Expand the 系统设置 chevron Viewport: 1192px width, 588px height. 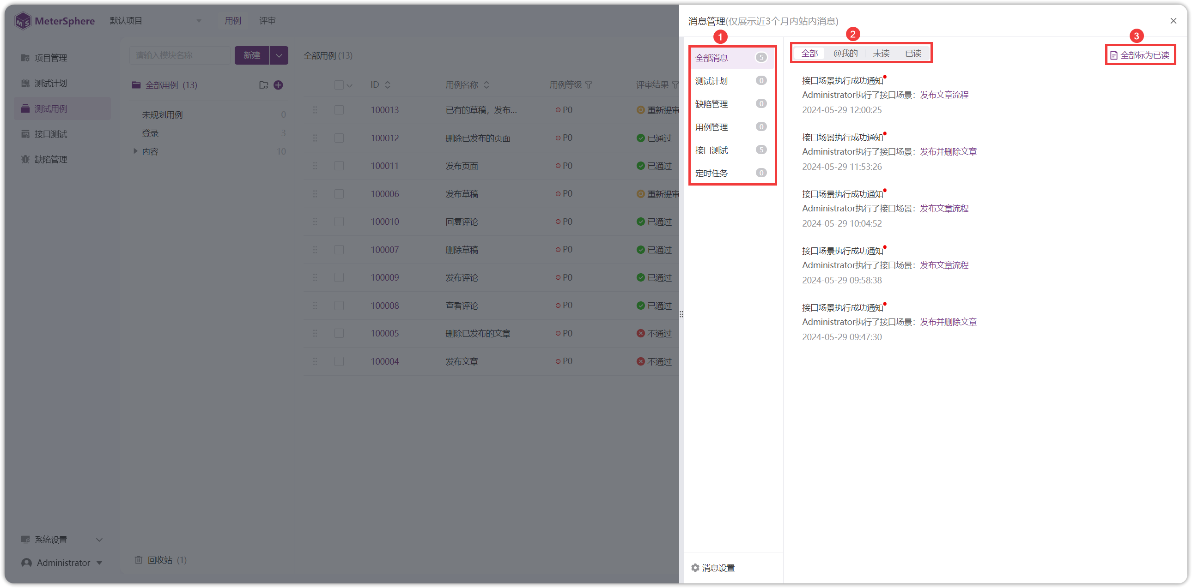coord(99,540)
